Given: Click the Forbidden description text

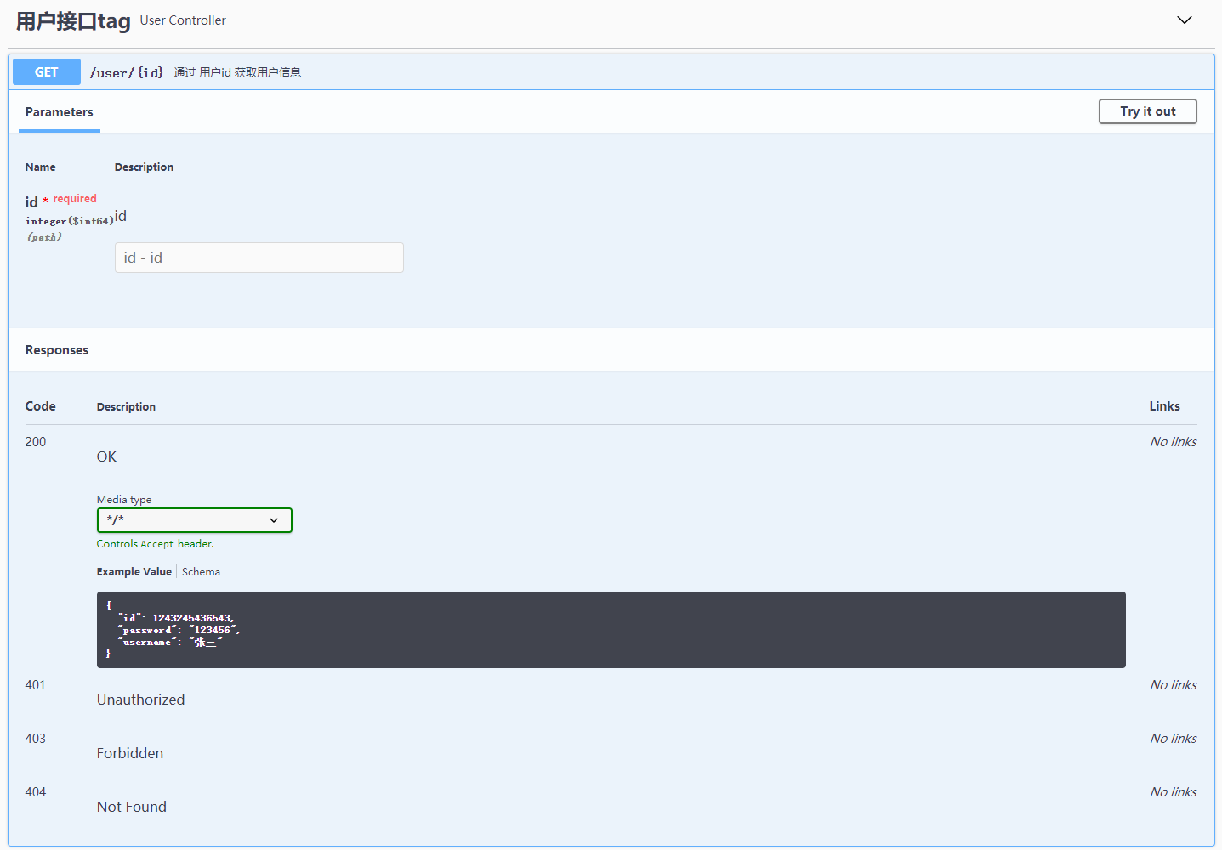Looking at the screenshot, I should click(x=130, y=753).
